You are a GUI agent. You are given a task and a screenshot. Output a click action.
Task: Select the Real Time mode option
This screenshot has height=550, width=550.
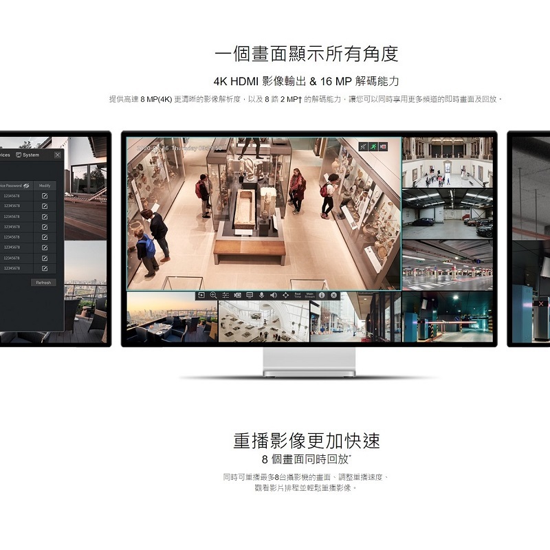[298, 295]
